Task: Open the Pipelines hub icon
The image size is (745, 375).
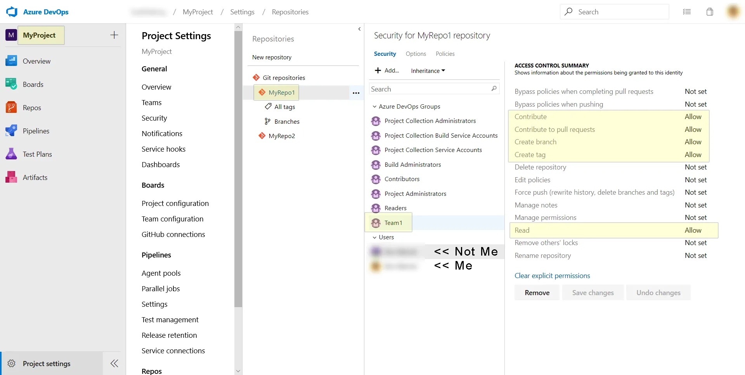Action: tap(11, 131)
